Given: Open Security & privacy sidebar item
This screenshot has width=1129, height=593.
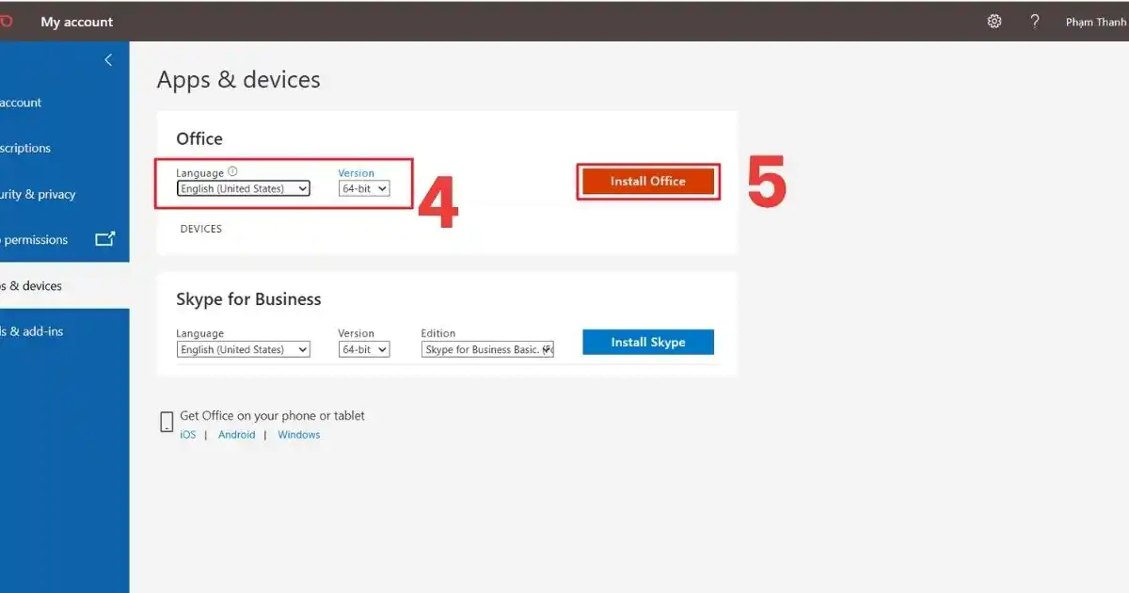Looking at the screenshot, I should (x=65, y=194).
